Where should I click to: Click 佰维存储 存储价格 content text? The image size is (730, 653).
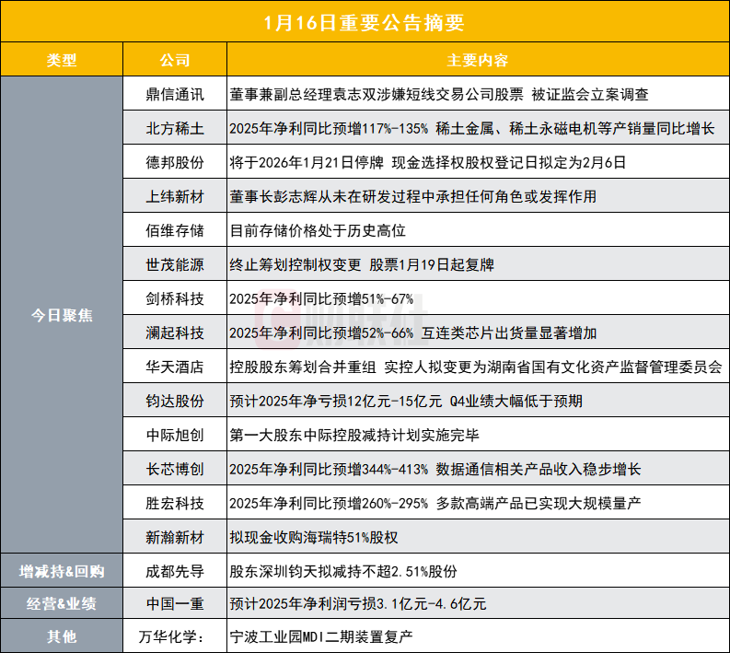[x=318, y=230]
